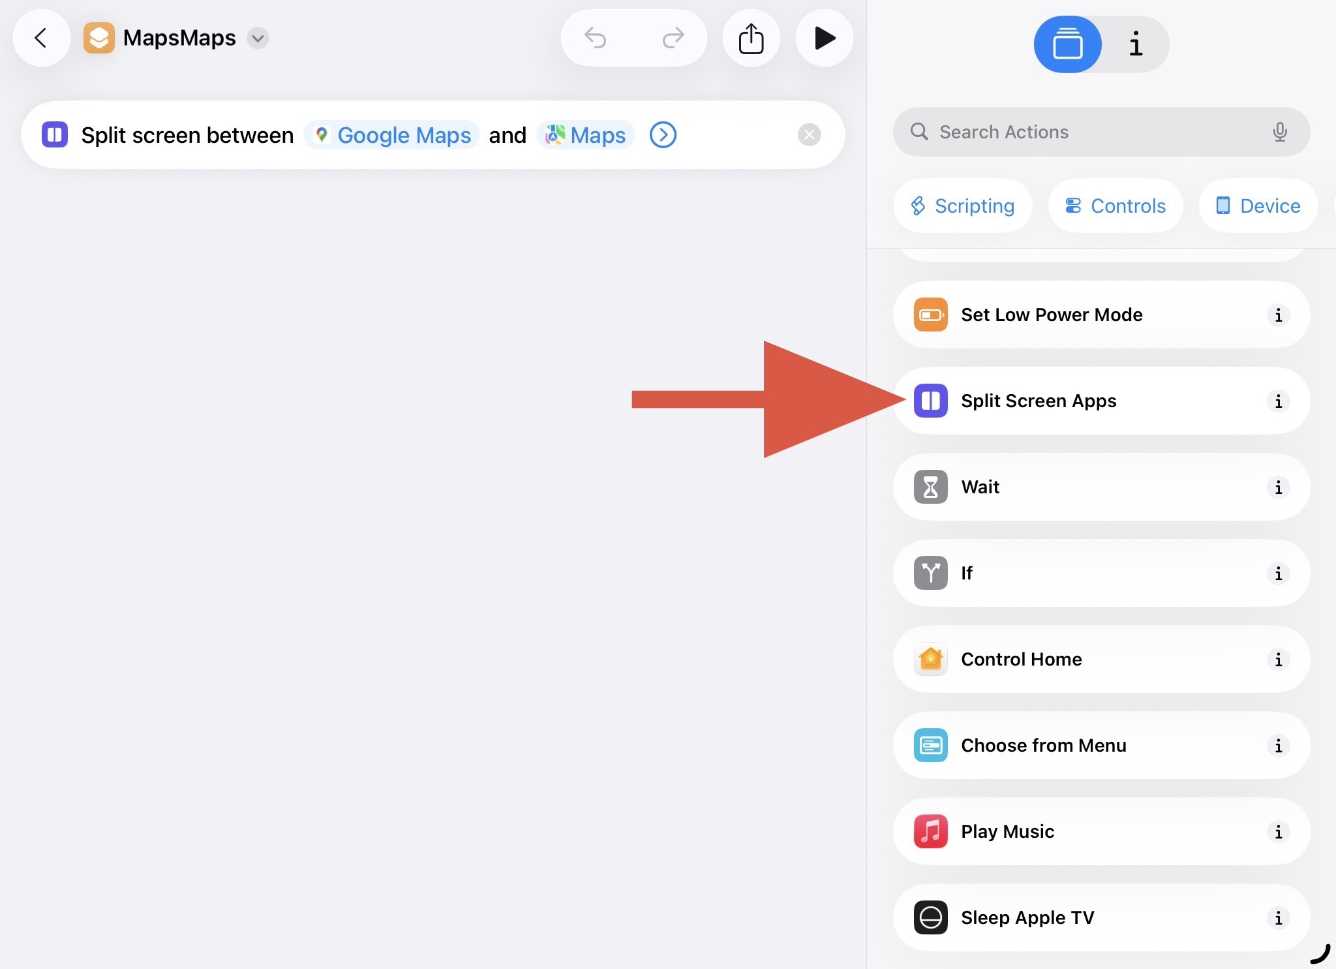Remove the Split screen action
Image resolution: width=1336 pixels, height=969 pixels.
pos(809,135)
